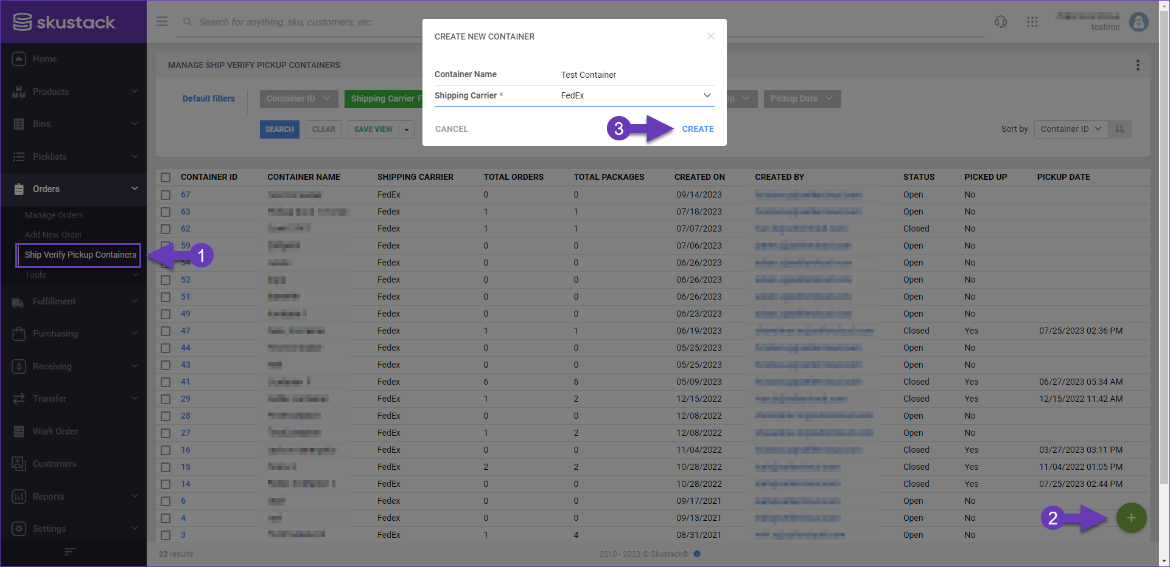Click the Container Name input field
This screenshot has height=567, width=1170.
[x=637, y=75]
